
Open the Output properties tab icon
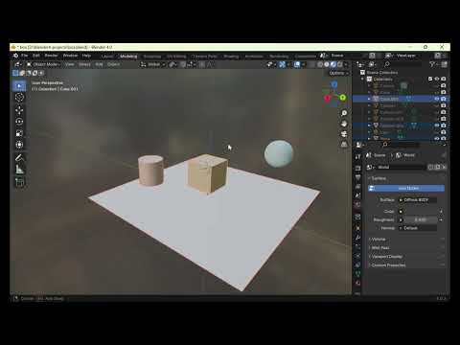pyautogui.click(x=357, y=177)
